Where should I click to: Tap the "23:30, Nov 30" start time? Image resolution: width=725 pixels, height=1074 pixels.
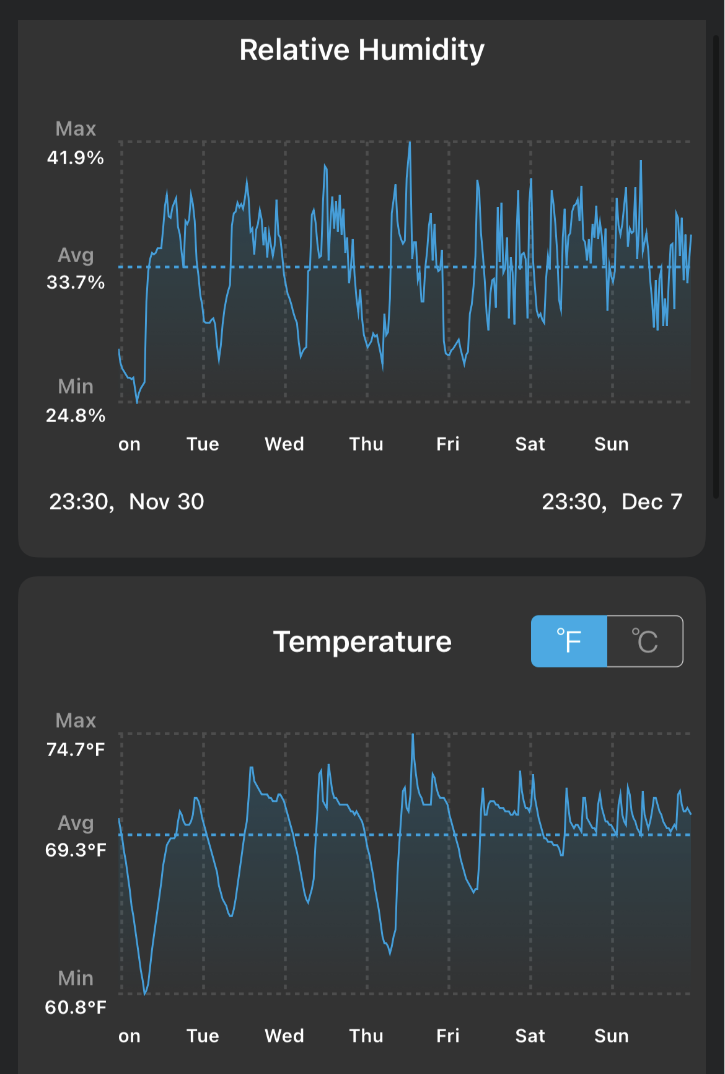click(126, 501)
